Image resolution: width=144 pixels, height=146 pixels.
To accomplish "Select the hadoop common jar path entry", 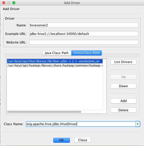I will [55, 65].
